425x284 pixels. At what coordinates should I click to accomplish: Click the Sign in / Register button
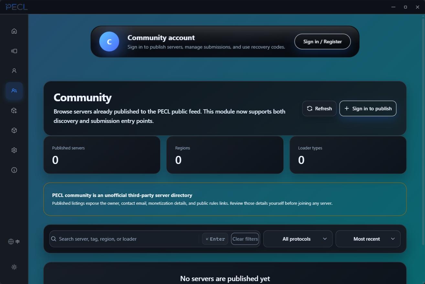click(322, 41)
